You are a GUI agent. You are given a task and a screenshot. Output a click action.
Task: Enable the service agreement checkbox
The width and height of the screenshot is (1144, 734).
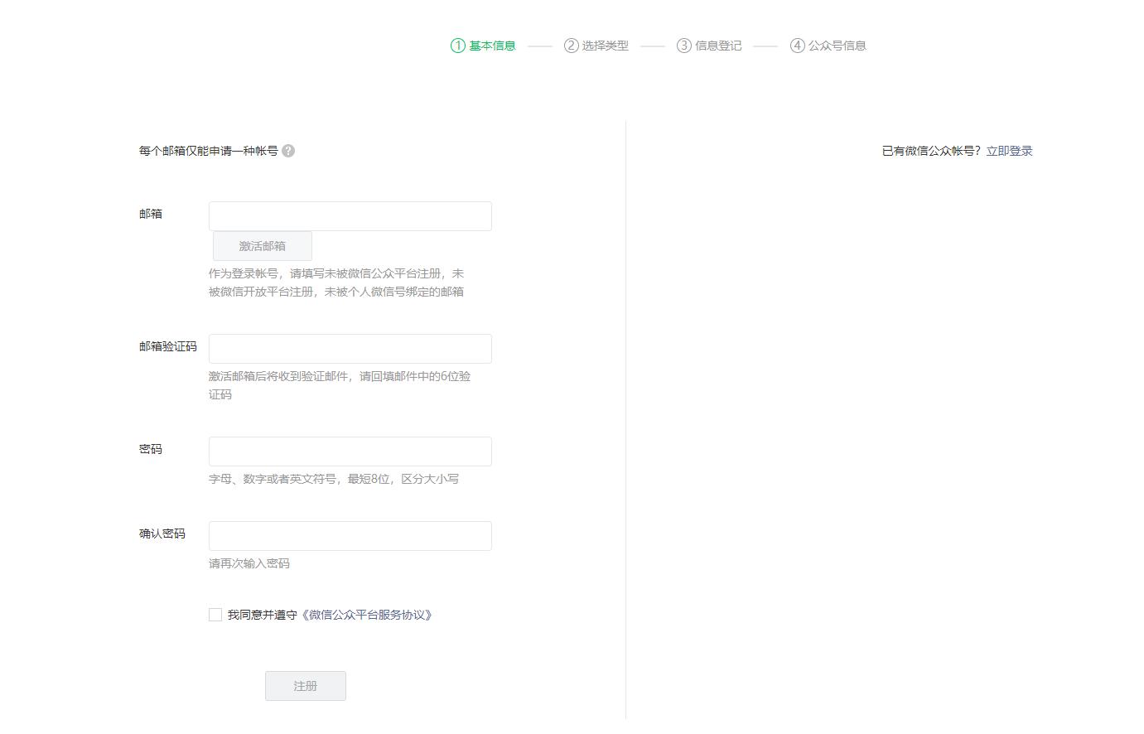(215, 615)
